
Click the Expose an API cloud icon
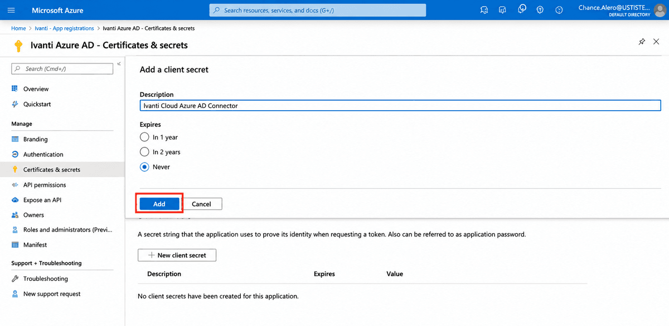(15, 200)
